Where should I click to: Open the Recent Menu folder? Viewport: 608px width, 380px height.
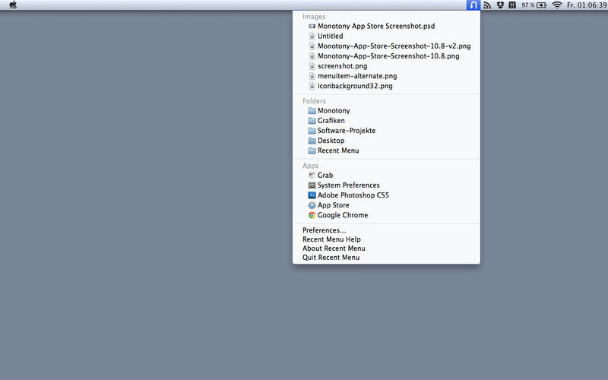386,150
